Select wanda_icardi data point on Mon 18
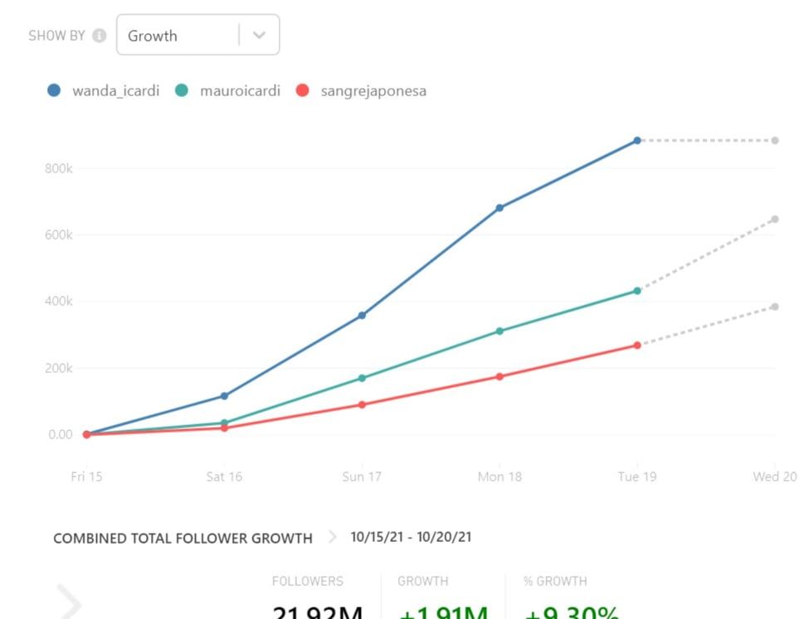The height and width of the screenshot is (619, 799). (499, 208)
